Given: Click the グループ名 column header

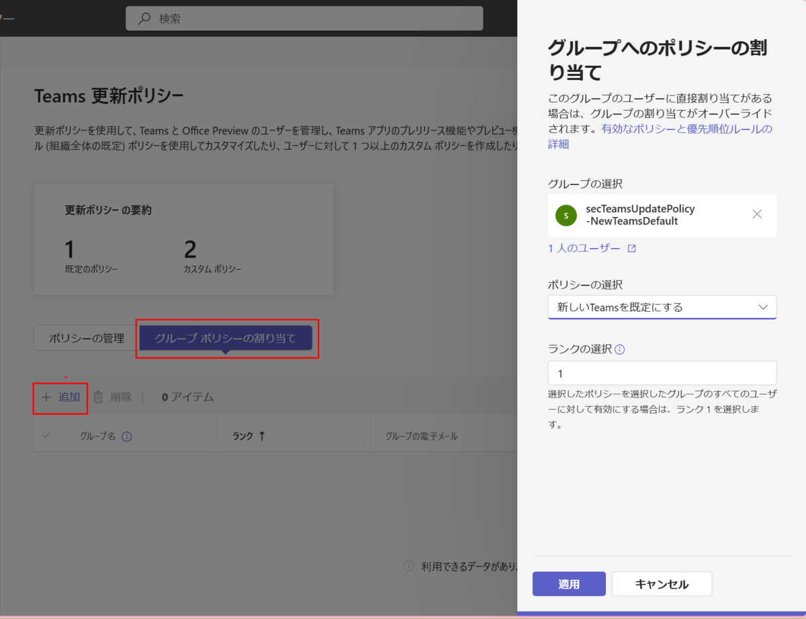Looking at the screenshot, I should (98, 436).
